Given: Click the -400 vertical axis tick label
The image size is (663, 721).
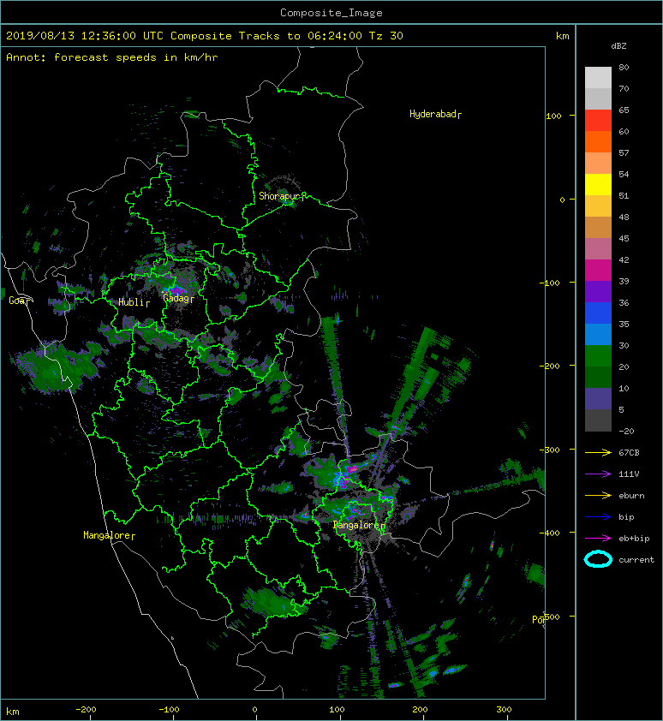Looking at the screenshot, I should click(x=549, y=533).
